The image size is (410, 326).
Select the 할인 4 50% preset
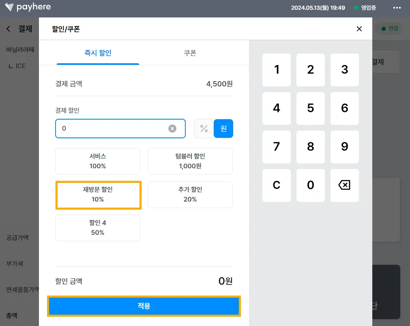[x=97, y=228]
